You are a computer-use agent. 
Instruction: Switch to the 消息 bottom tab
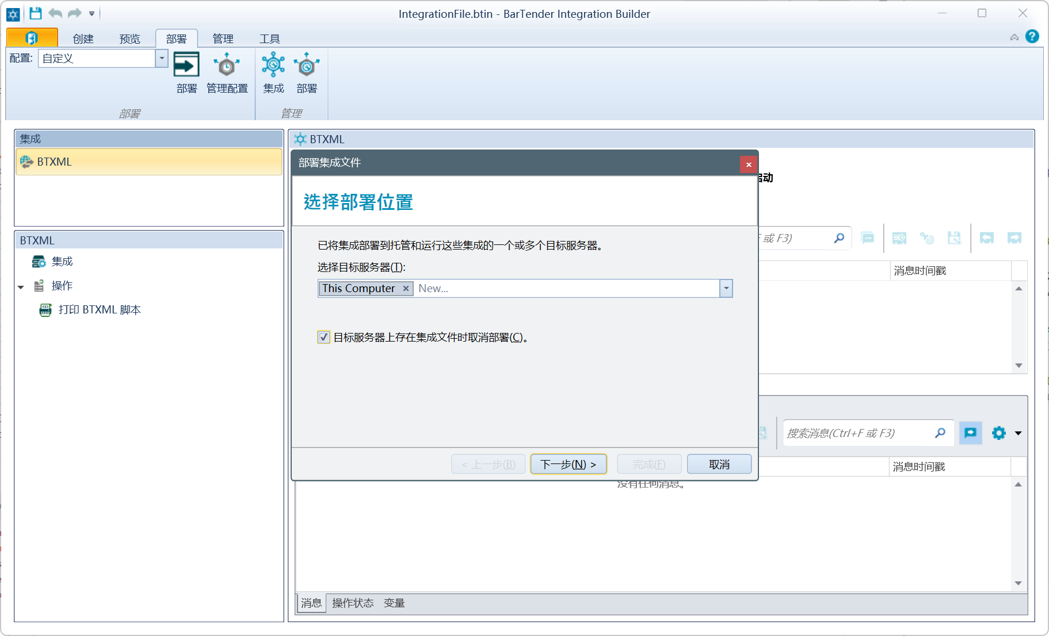(311, 603)
